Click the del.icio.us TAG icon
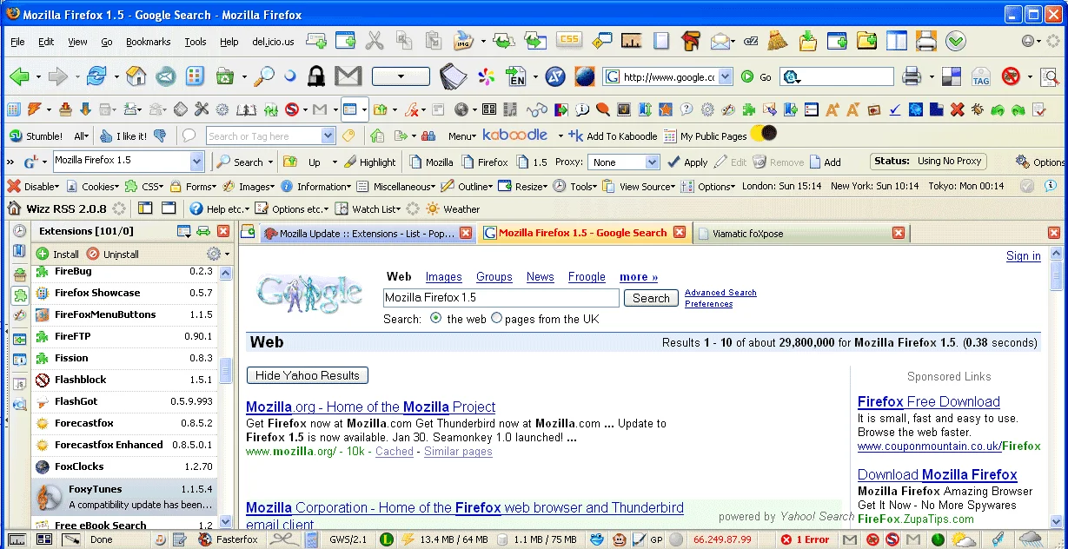Image resolution: width=1068 pixels, height=549 pixels. [x=980, y=76]
